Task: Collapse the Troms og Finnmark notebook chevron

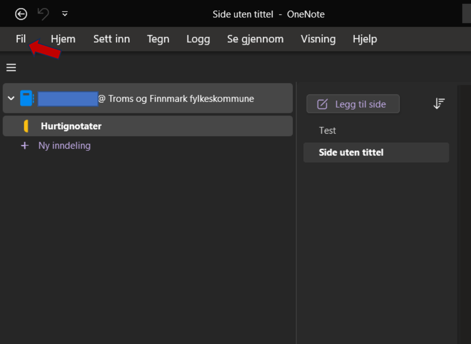Action: click(11, 98)
